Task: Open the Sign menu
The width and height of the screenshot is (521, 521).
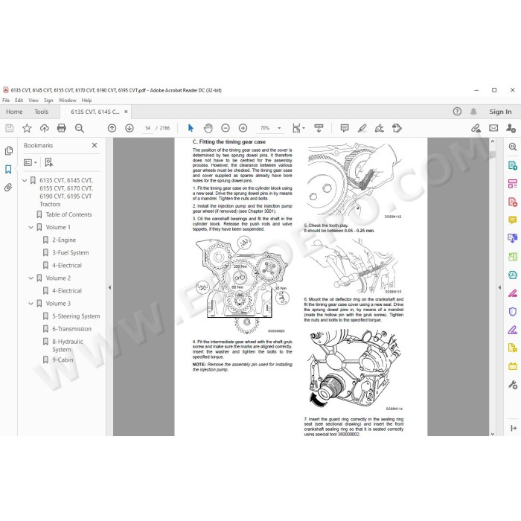Action: 48,100
